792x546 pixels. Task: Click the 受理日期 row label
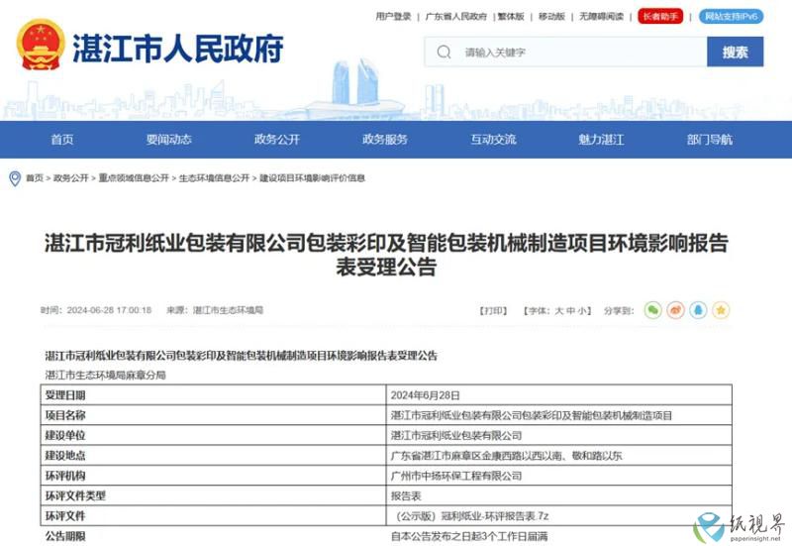click(65, 395)
